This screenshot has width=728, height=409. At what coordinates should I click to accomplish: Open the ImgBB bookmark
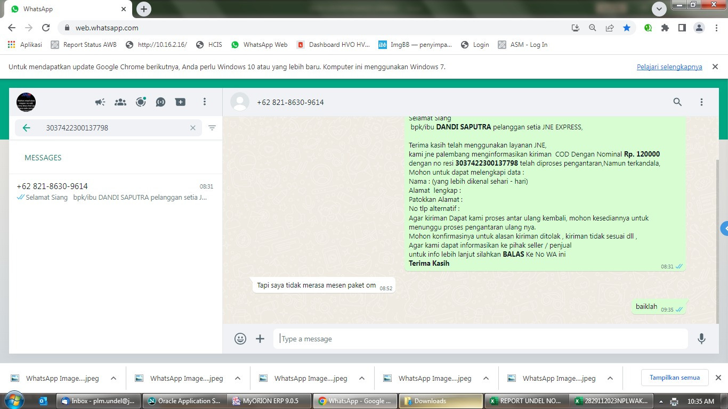pos(415,45)
